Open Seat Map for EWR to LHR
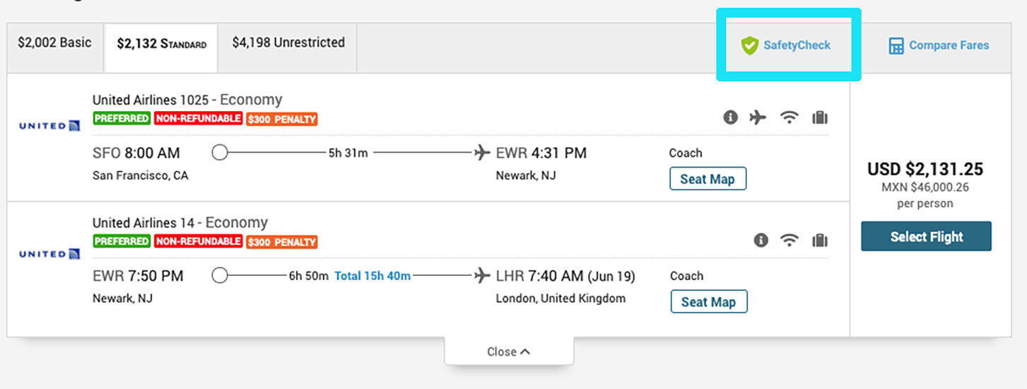1027x389 pixels. coord(708,302)
